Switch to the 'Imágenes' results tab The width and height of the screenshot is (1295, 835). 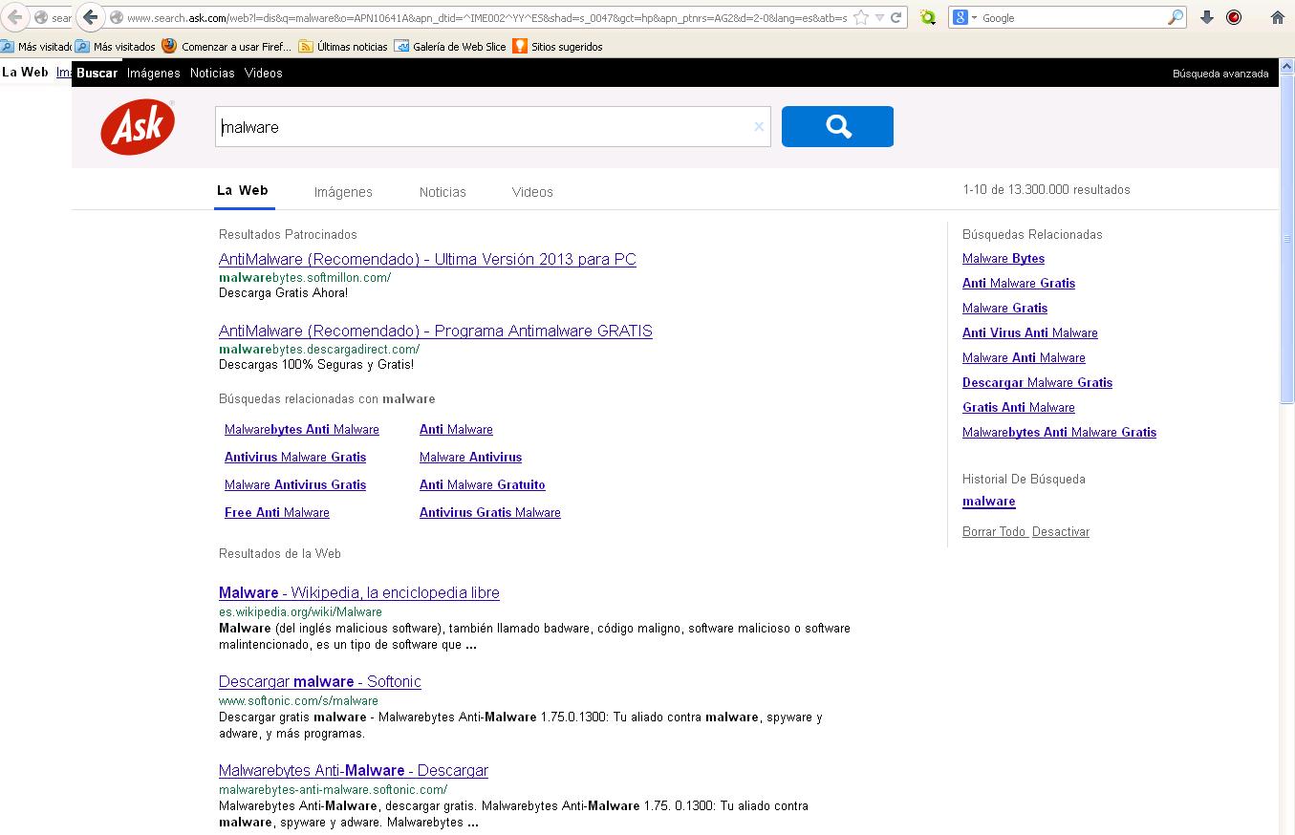coord(343,192)
